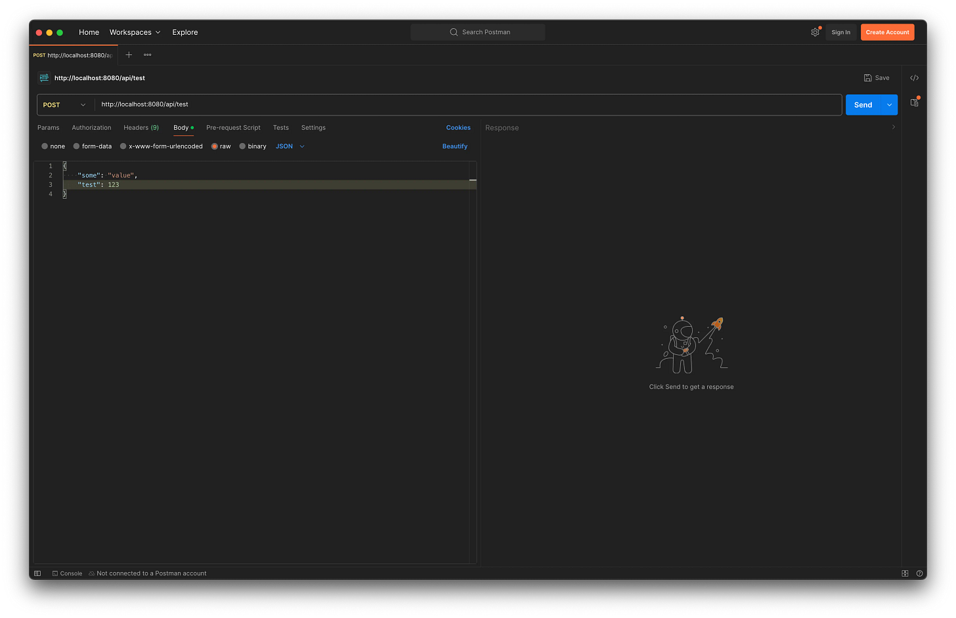
Task: Open the code snippet panel icon
Action: [x=914, y=78]
